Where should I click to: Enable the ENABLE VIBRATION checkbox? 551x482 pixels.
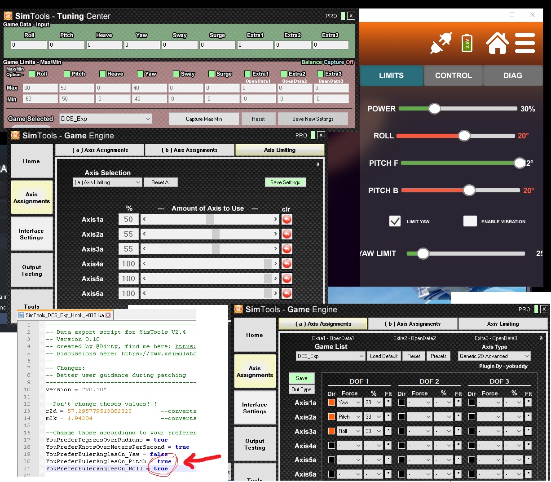point(470,221)
